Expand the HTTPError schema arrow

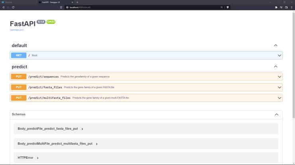click(x=37, y=158)
